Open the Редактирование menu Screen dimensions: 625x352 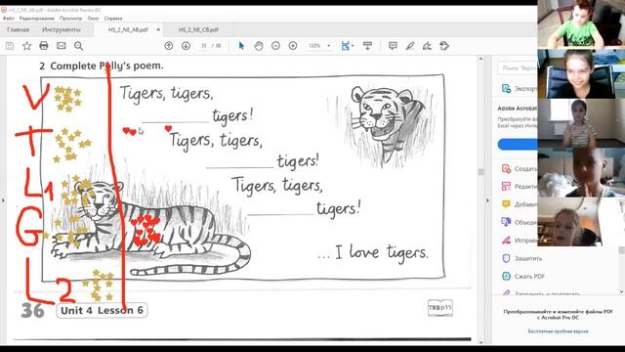click(x=37, y=19)
